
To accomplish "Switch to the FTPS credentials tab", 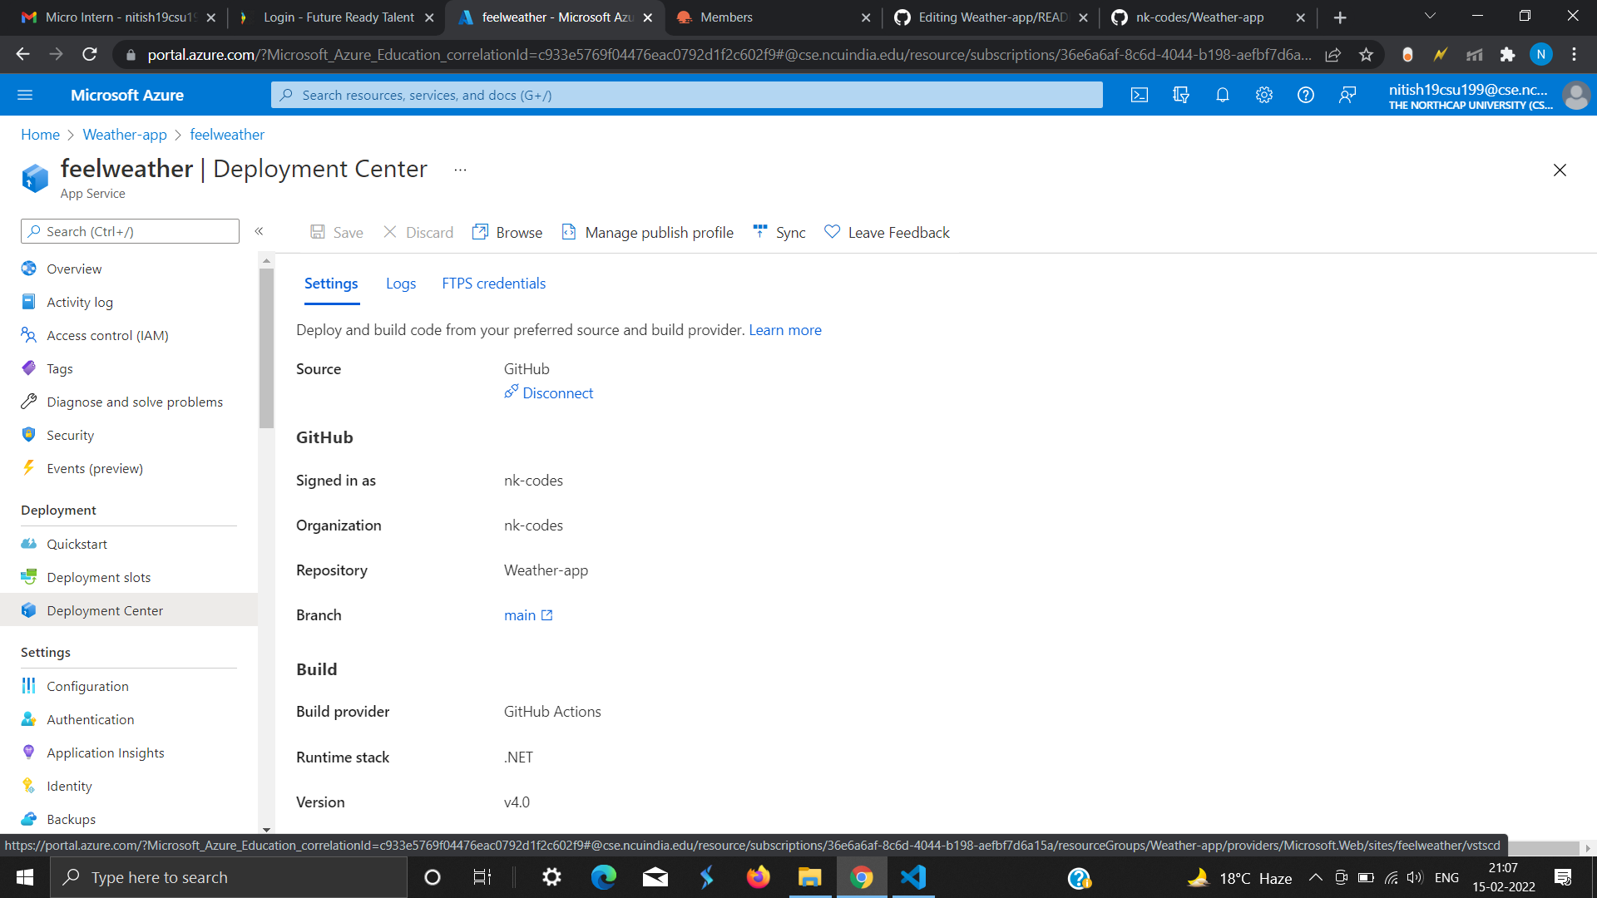I will point(493,284).
